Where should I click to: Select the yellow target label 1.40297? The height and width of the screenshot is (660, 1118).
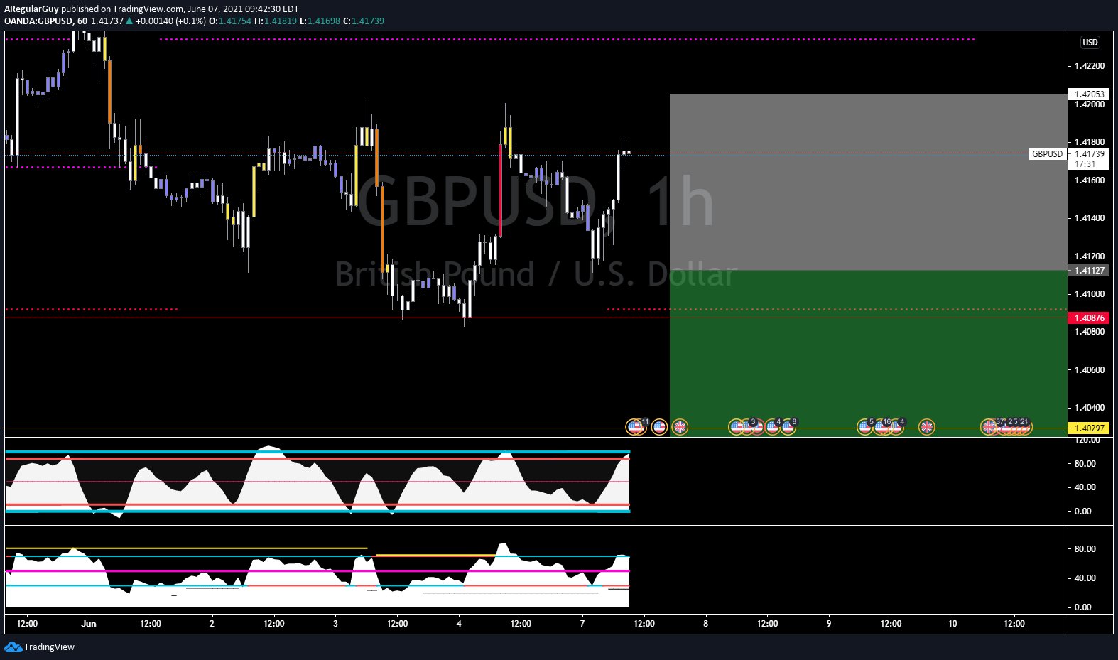pos(1090,428)
